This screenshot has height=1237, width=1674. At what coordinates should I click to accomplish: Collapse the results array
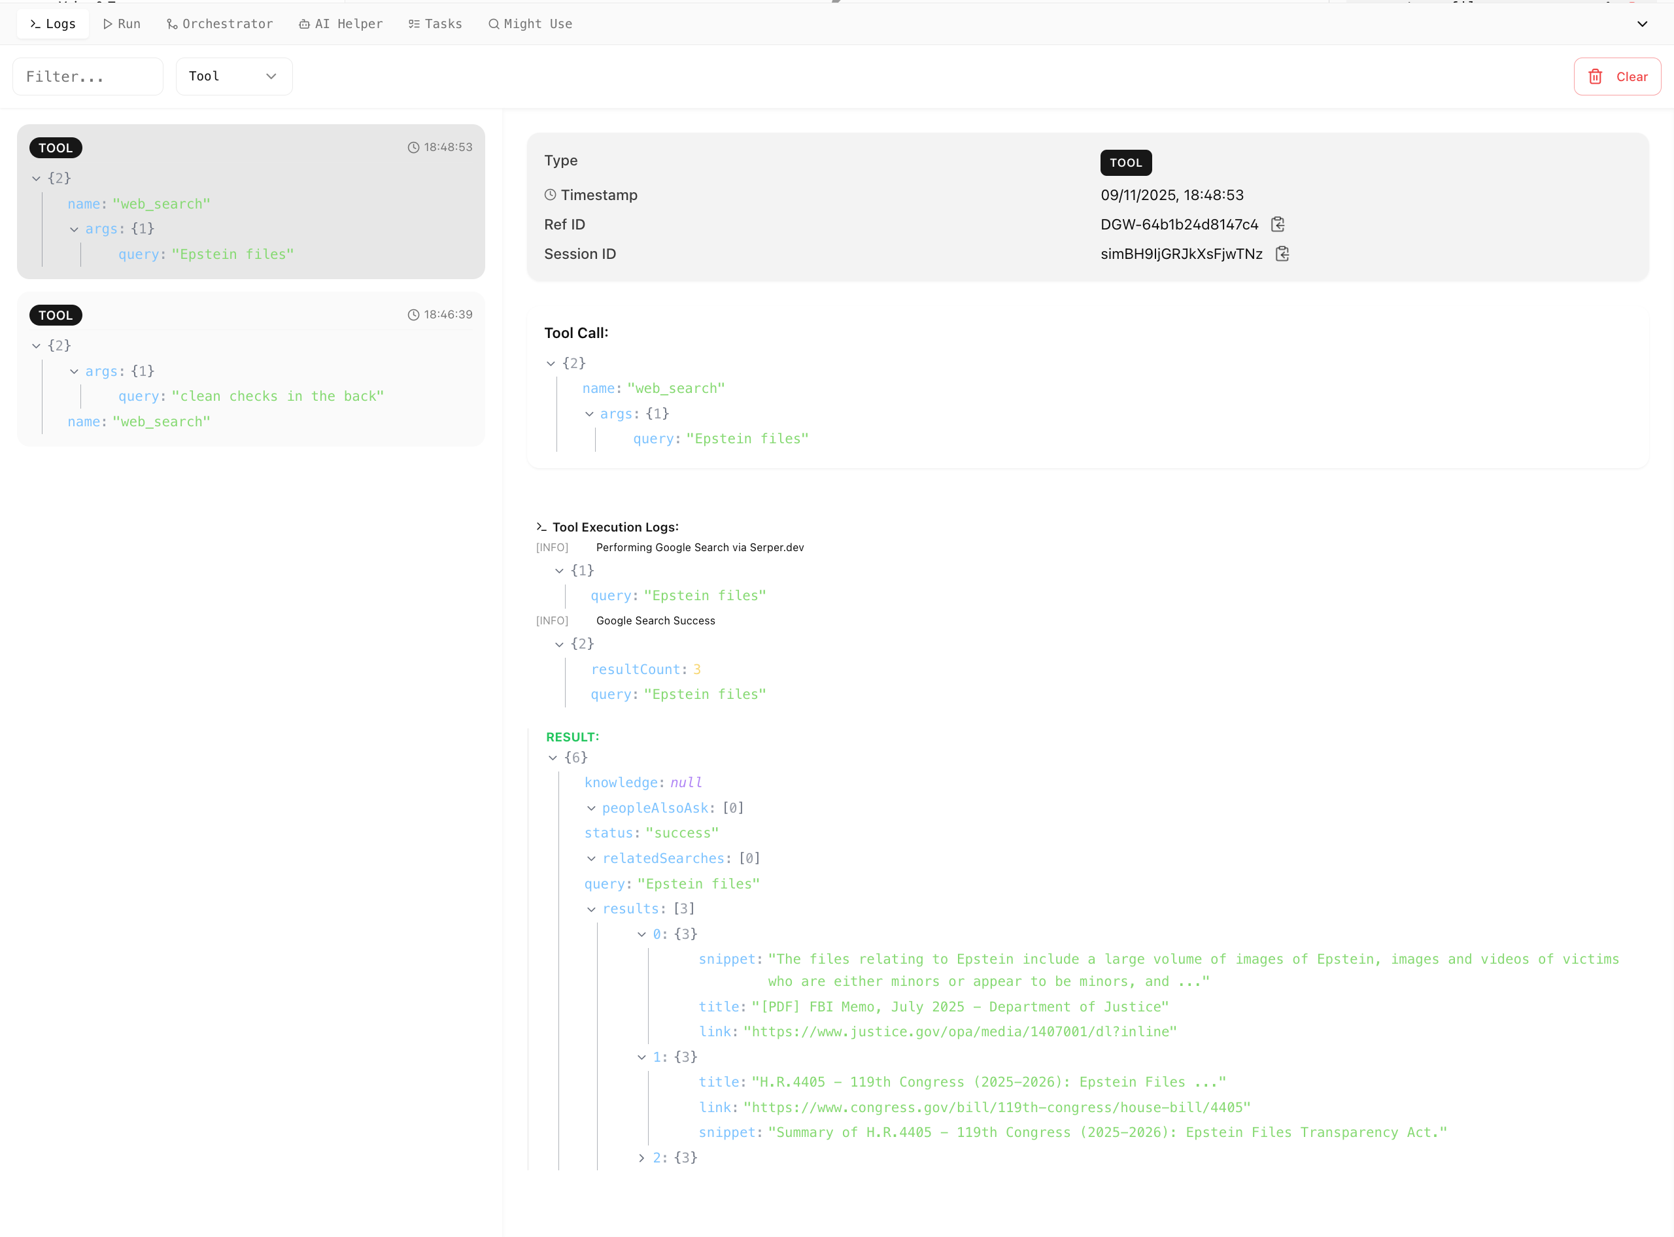591,909
